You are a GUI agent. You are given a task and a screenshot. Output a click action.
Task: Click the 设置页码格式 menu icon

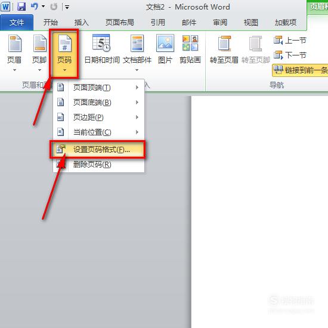click(61, 148)
